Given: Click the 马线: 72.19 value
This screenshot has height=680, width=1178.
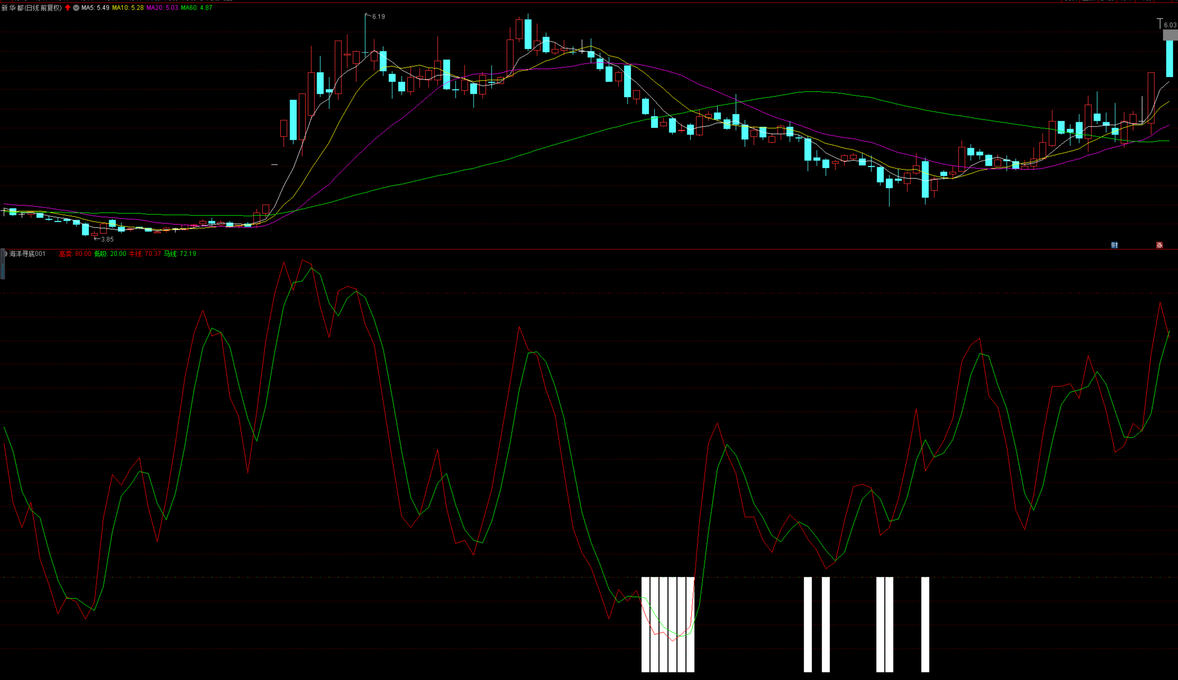Looking at the screenshot, I should click(180, 254).
